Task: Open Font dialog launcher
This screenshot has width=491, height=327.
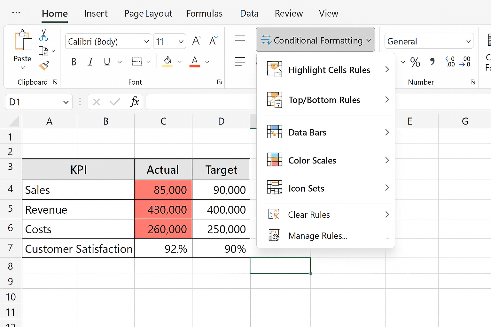Action: (x=220, y=82)
